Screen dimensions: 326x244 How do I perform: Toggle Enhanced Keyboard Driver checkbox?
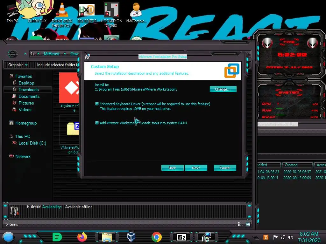point(97,104)
